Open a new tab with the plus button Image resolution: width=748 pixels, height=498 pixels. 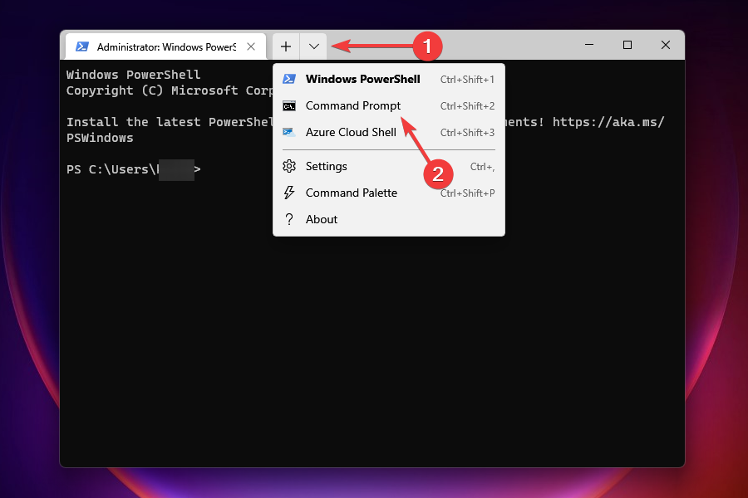(x=286, y=46)
